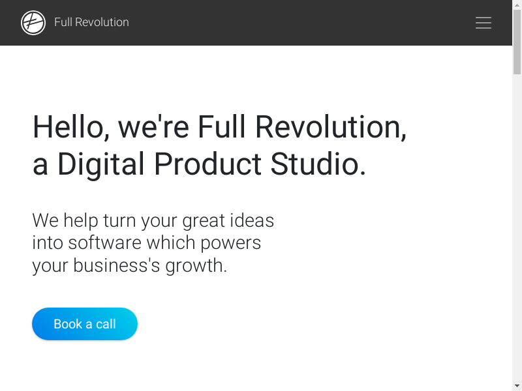Viewport: 522px width, 391px height.
Task: Click the "your business's growth." text line
Action: (129, 266)
